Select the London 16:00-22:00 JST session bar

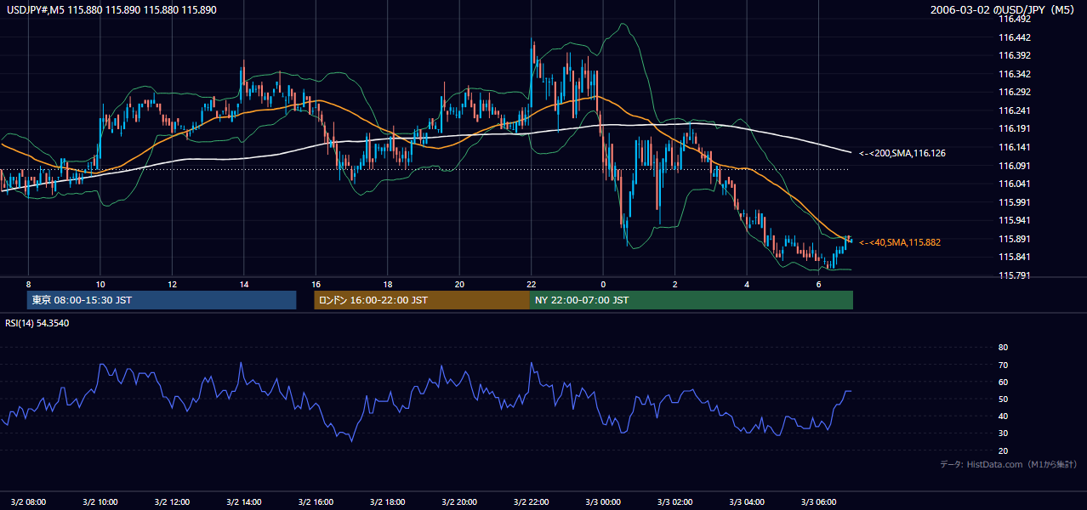coord(422,300)
